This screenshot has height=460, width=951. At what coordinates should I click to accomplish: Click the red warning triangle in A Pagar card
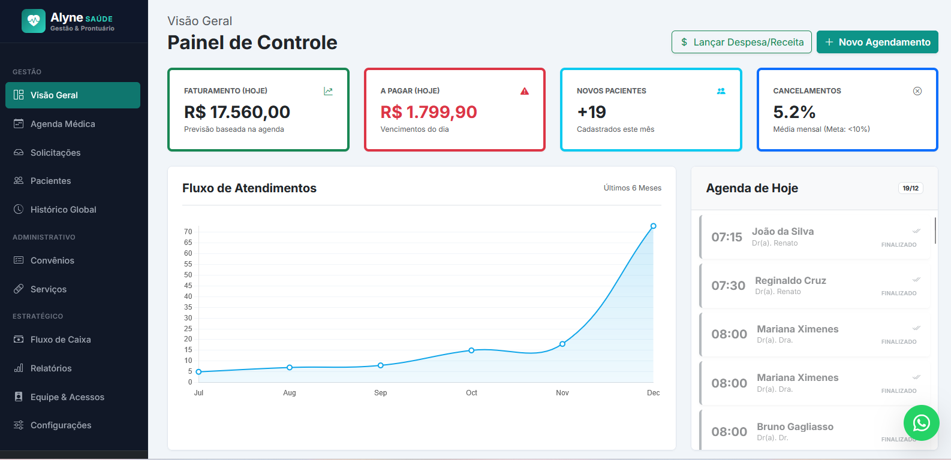[x=525, y=91]
